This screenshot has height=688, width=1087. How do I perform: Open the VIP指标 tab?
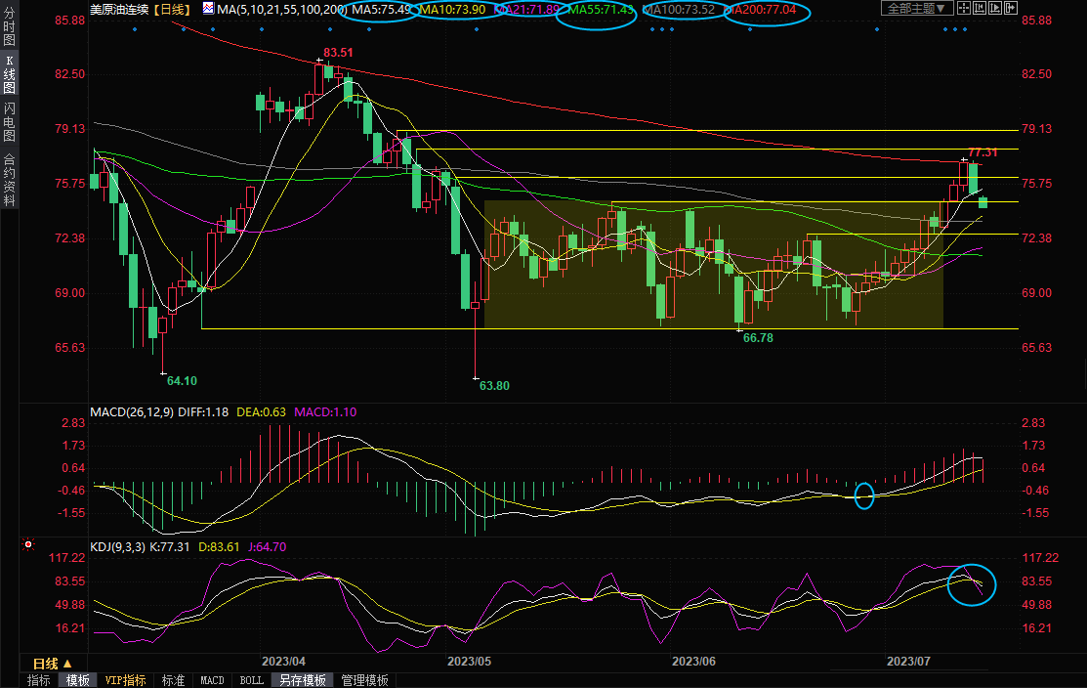[125, 680]
